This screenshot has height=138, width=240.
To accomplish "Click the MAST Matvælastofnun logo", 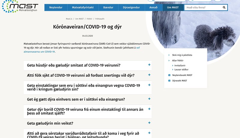I will tap(20, 6).
